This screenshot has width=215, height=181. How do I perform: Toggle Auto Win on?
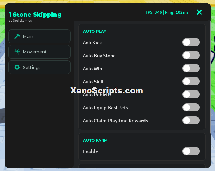point(191,68)
